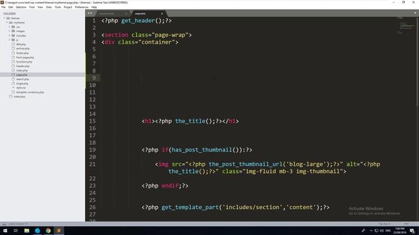Open style.css in the sidebar
The width and height of the screenshot is (419, 235).
click(x=21, y=87)
